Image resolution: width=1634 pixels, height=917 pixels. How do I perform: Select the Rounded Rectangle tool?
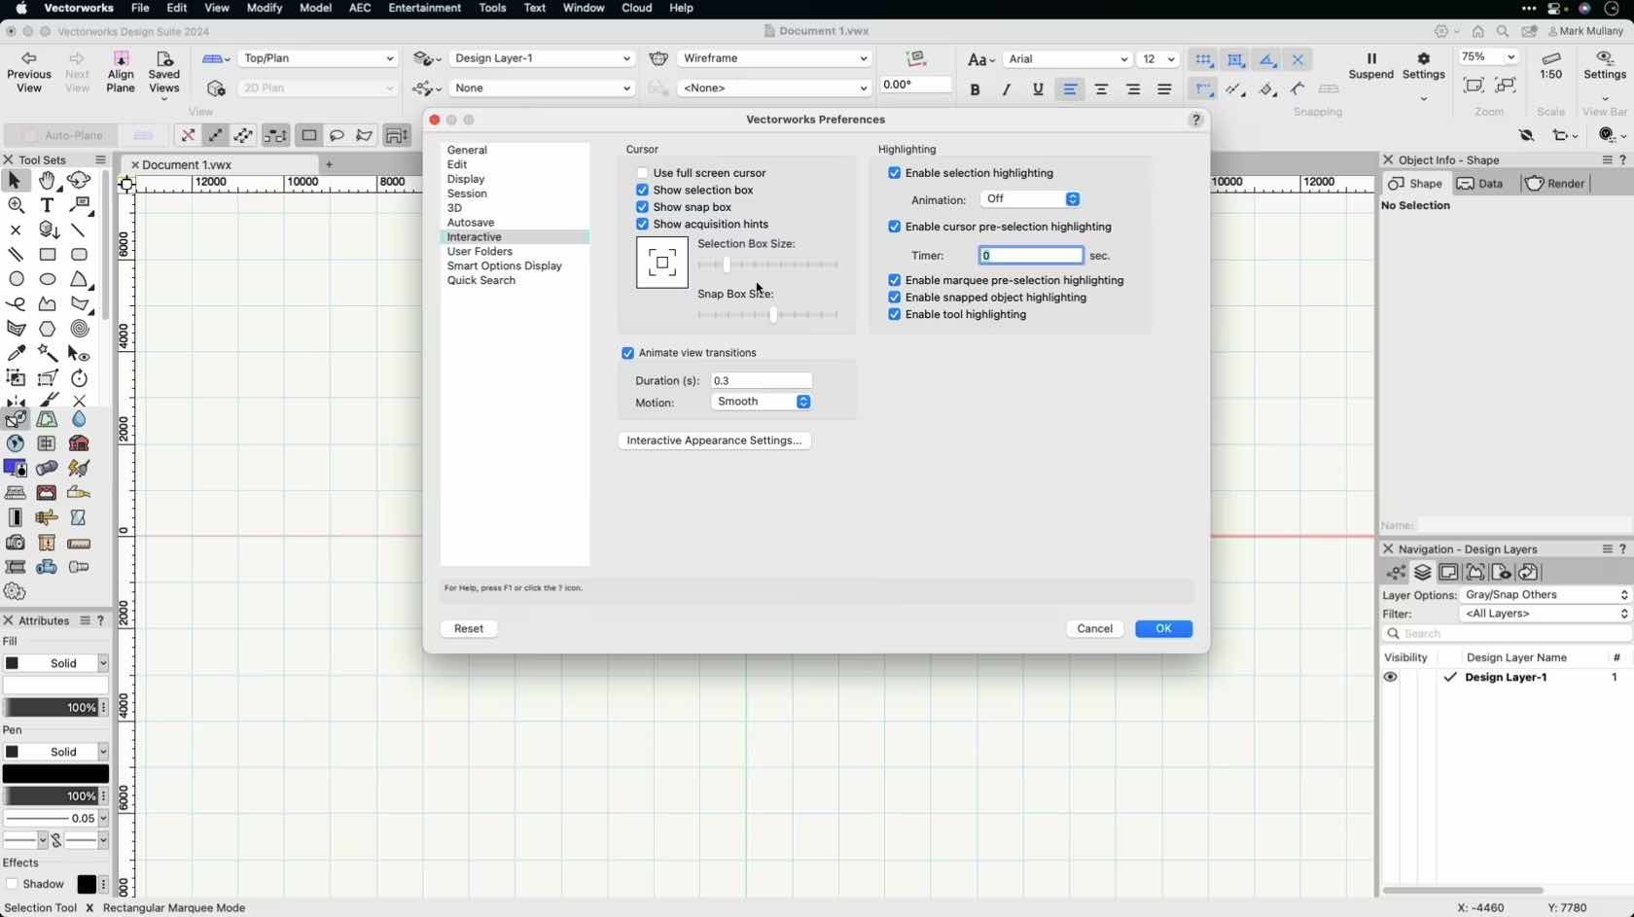coord(80,255)
